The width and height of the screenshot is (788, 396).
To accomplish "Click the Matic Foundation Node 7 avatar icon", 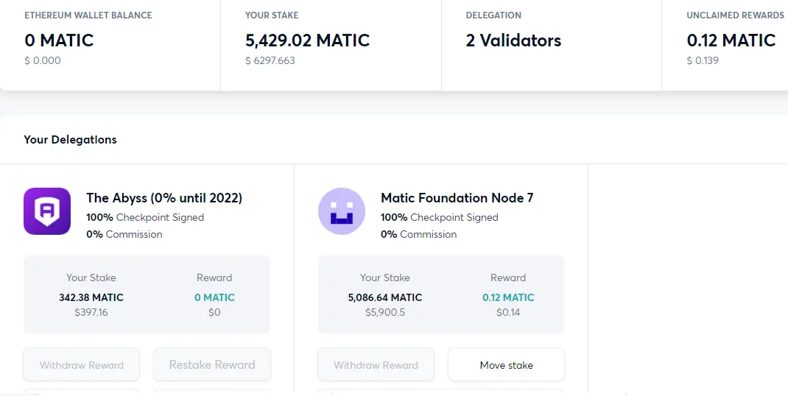I will [x=342, y=211].
